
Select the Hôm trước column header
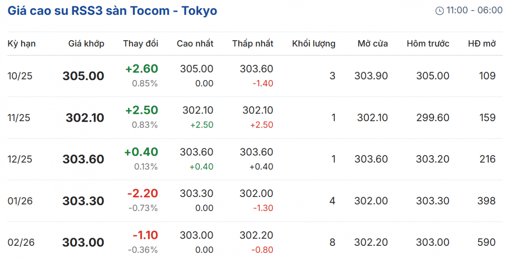click(428, 44)
